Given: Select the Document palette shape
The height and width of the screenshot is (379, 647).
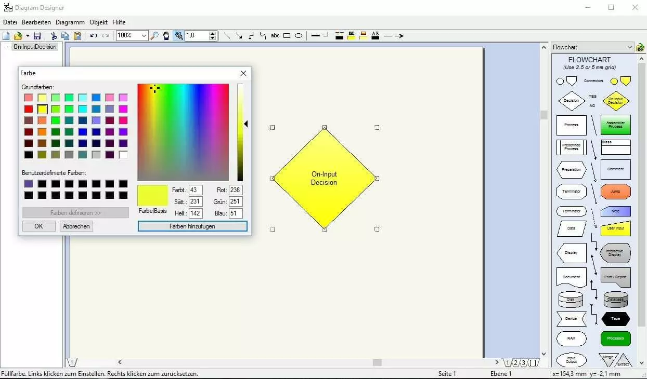Looking at the screenshot, I should pyautogui.click(x=571, y=277).
